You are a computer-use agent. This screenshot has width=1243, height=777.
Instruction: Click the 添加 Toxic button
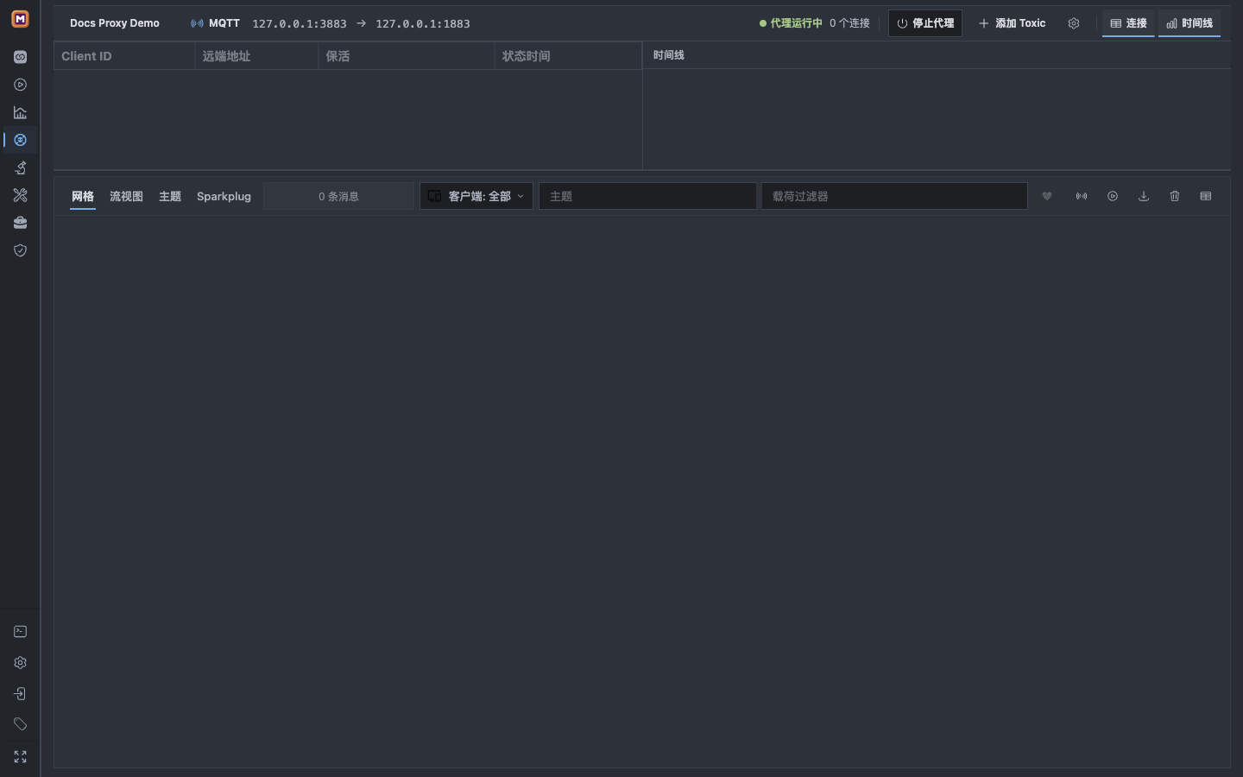1012,23
